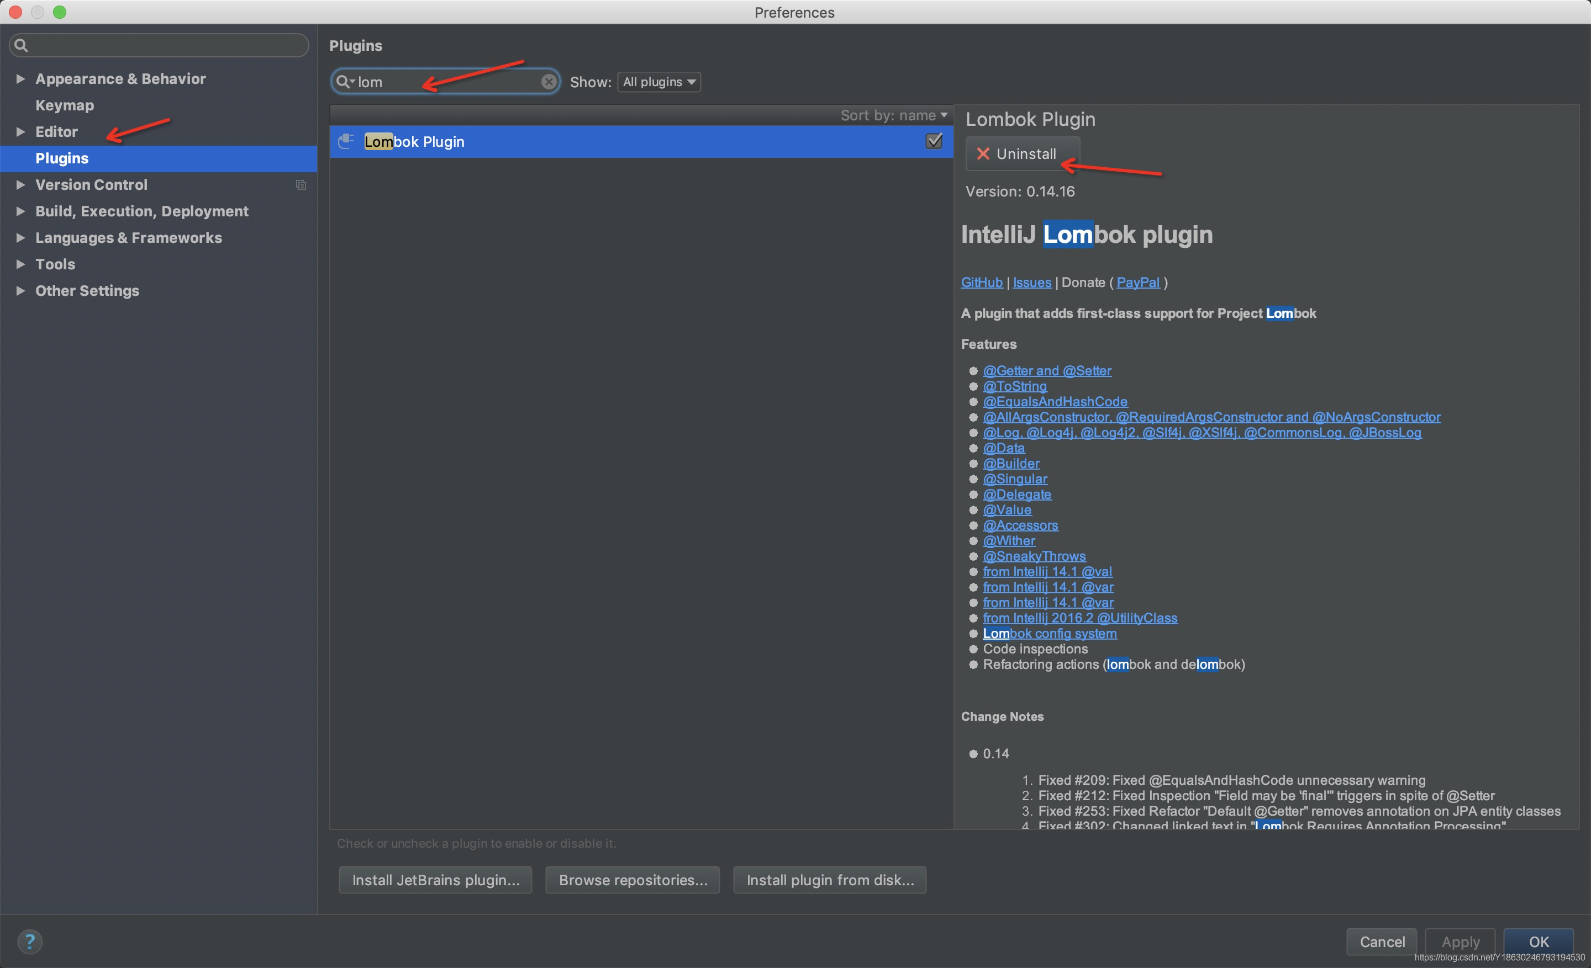The width and height of the screenshot is (1591, 968).
Task: Click the red X Uninstall icon
Action: (x=983, y=153)
